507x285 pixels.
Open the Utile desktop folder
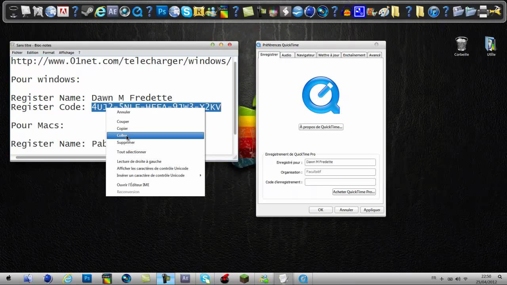[491, 46]
